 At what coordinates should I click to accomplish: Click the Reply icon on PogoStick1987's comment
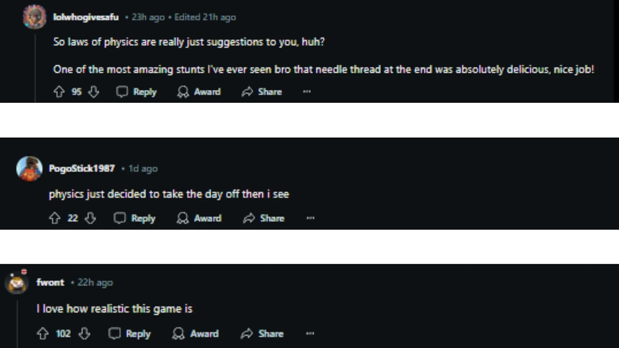[x=120, y=218]
